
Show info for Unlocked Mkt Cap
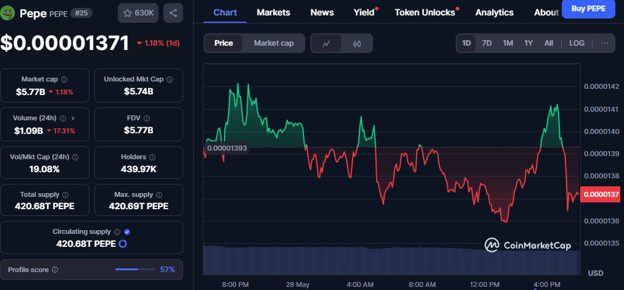pos(170,79)
